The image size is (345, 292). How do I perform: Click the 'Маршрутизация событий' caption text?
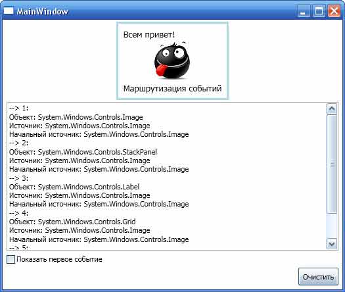[x=172, y=89]
